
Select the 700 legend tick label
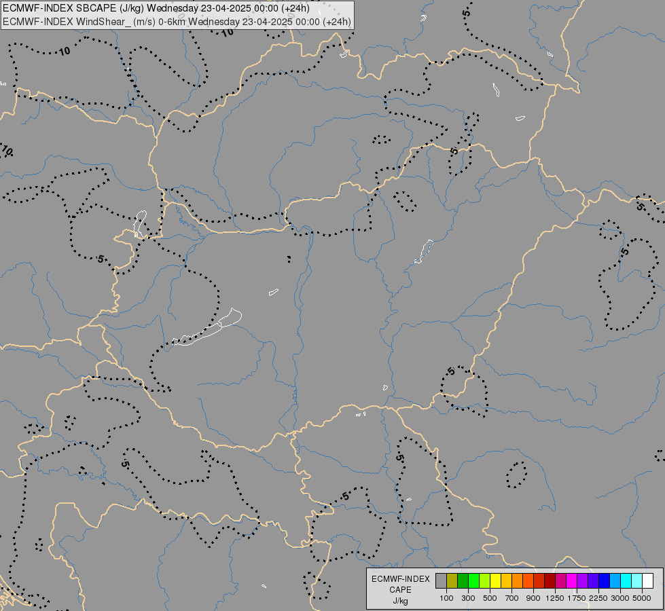pyautogui.click(x=512, y=598)
